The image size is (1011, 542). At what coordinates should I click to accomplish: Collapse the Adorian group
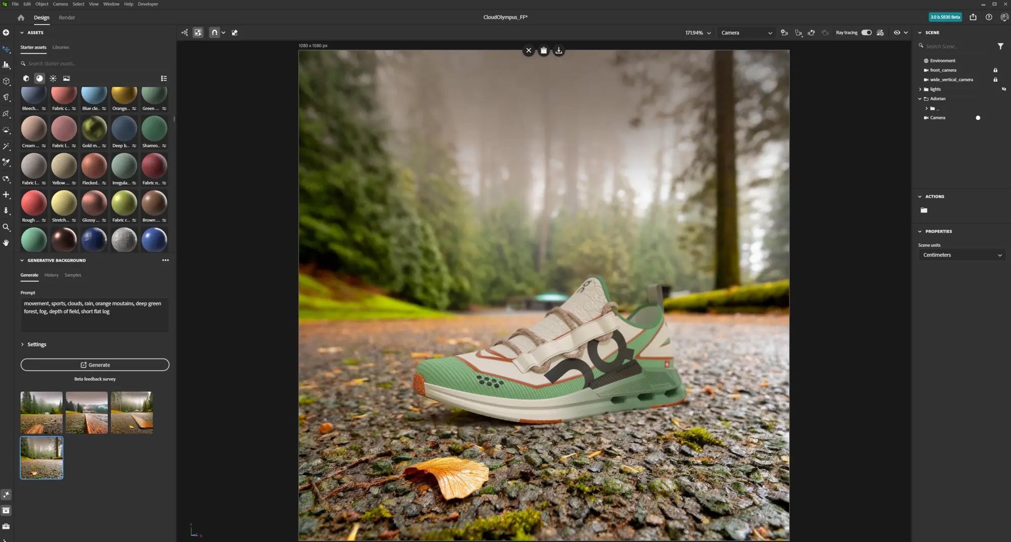pyautogui.click(x=920, y=99)
